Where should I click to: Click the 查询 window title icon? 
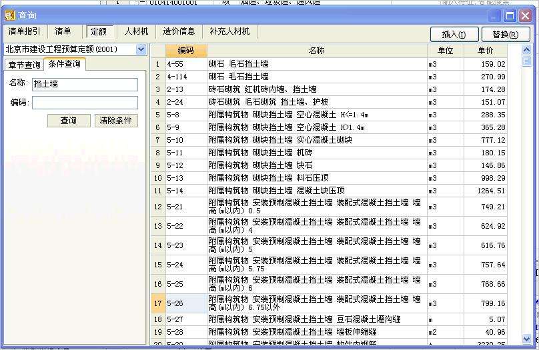[x=9, y=15]
